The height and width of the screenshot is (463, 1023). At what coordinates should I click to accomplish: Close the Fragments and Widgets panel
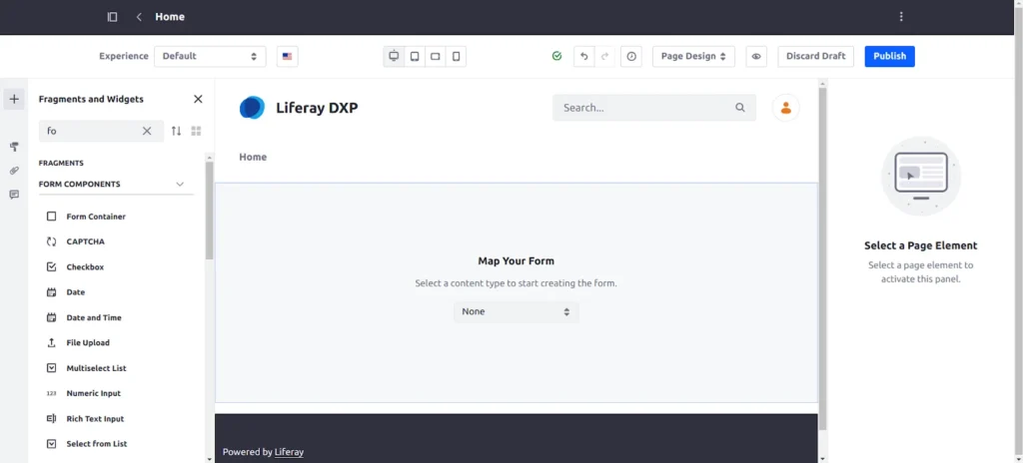198,99
